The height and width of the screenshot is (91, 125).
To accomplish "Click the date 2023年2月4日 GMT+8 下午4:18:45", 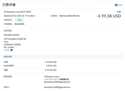I will coord(19,16).
